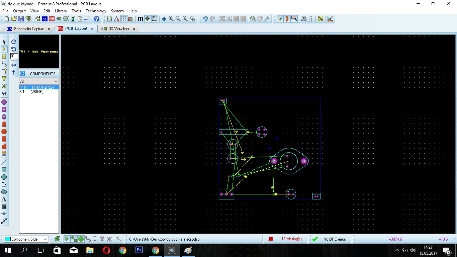Select the Dimension Mode tool
This screenshot has height=257, width=457.
click(x=4, y=221)
